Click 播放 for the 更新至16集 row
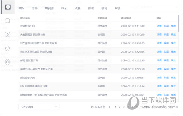The width and height of the screenshot is (183, 116). coord(173,95)
